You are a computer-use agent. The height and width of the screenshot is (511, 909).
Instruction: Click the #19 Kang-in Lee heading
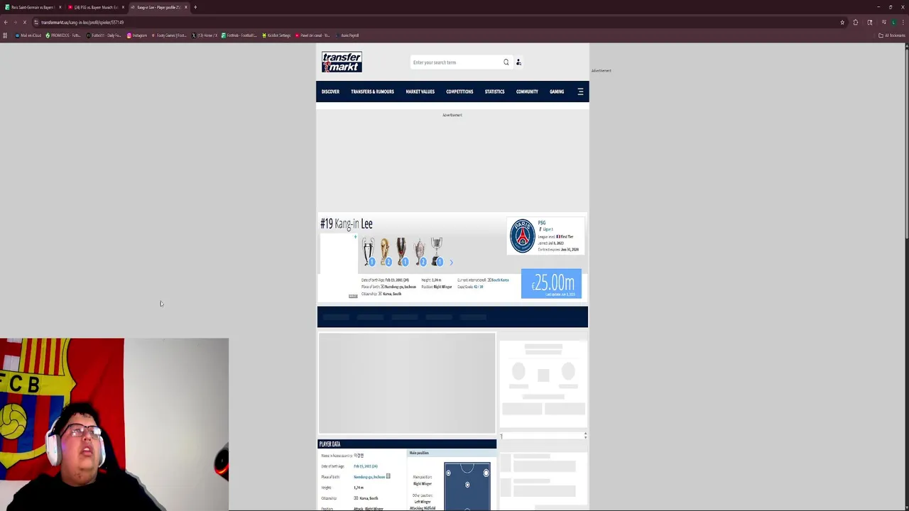[347, 224]
